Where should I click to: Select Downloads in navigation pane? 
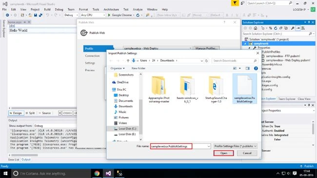coord(123,106)
